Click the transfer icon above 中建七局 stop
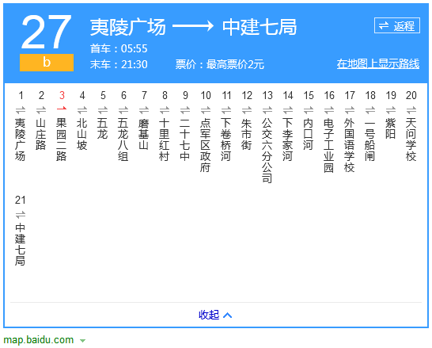 pyautogui.click(x=21, y=215)
